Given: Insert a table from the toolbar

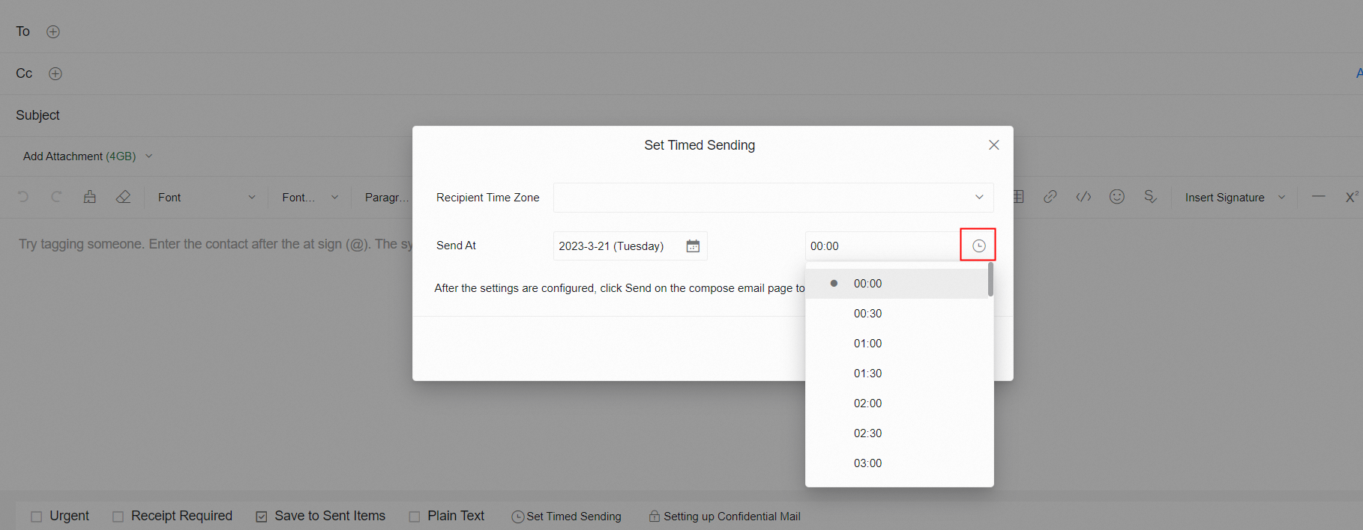Looking at the screenshot, I should [1018, 197].
